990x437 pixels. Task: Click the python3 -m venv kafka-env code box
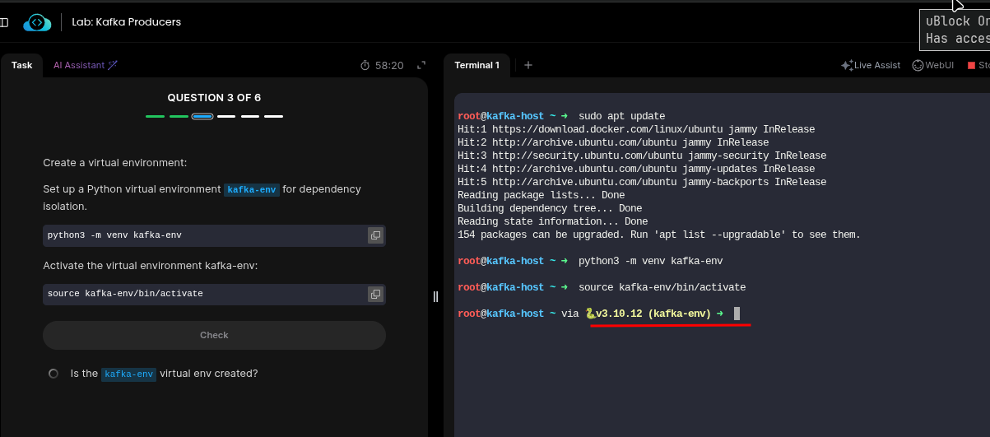[x=214, y=235]
